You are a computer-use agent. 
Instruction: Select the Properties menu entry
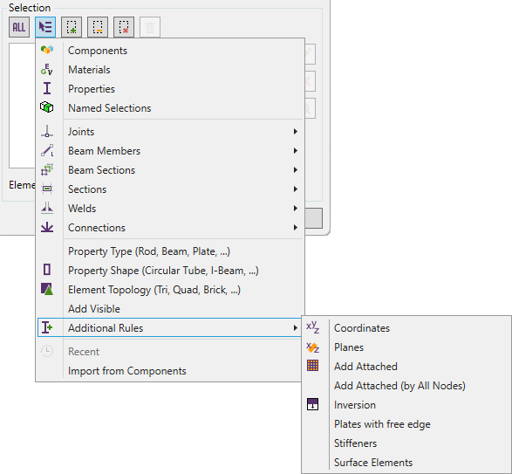(x=169, y=88)
